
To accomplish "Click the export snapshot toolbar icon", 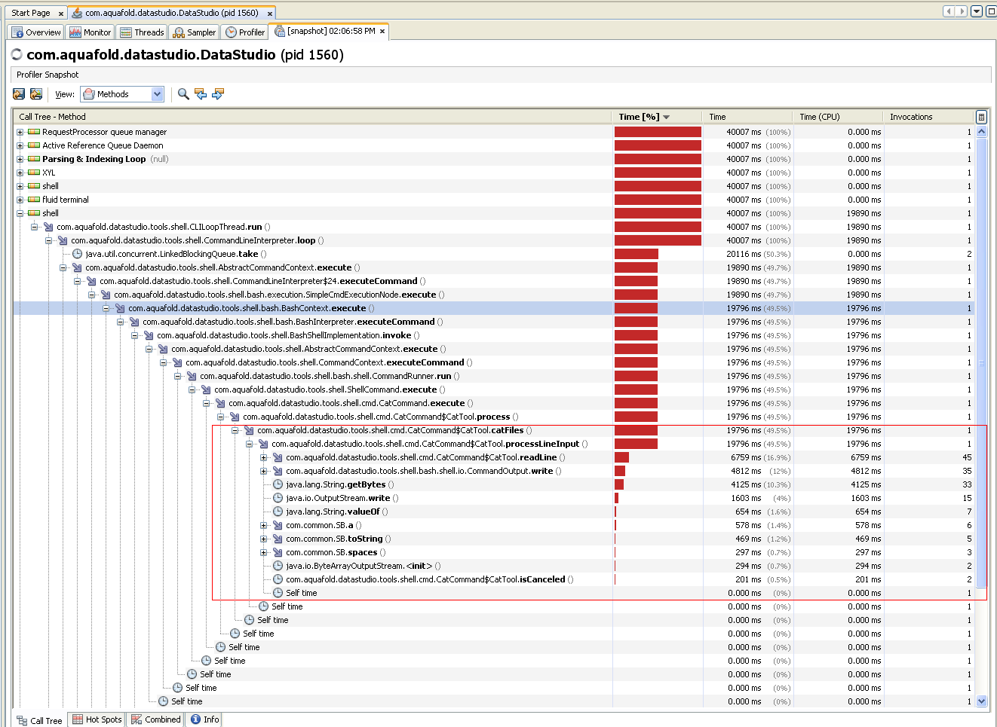I will [19, 94].
